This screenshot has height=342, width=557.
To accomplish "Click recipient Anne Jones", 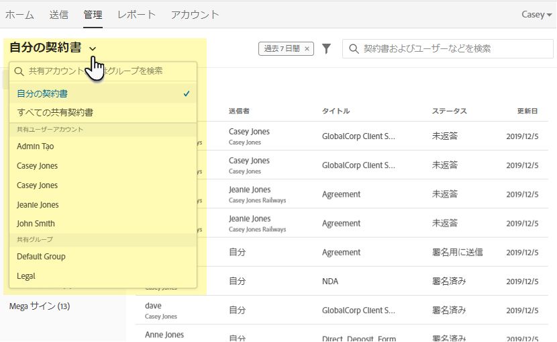I will 164,335.
